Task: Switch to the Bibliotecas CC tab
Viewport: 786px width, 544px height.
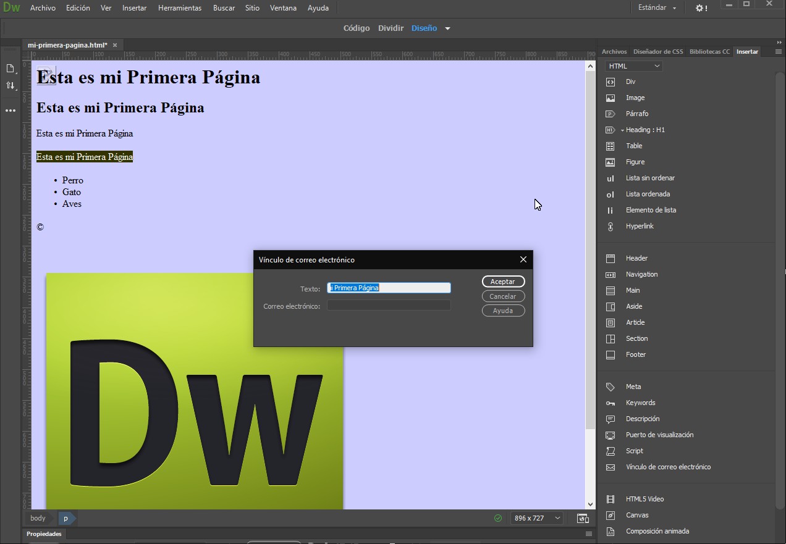Action: click(709, 52)
